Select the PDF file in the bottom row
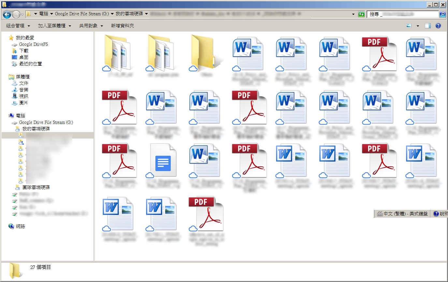The width and height of the screenshot is (448, 282). (206, 213)
